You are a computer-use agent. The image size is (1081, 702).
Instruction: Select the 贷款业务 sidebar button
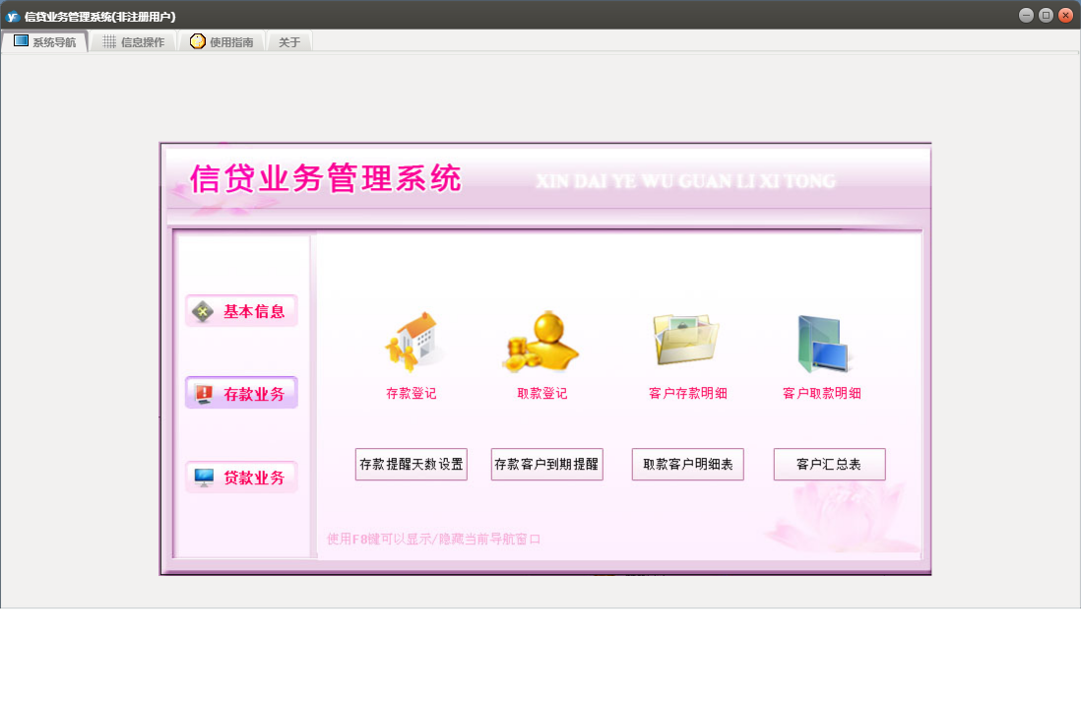tap(241, 478)
